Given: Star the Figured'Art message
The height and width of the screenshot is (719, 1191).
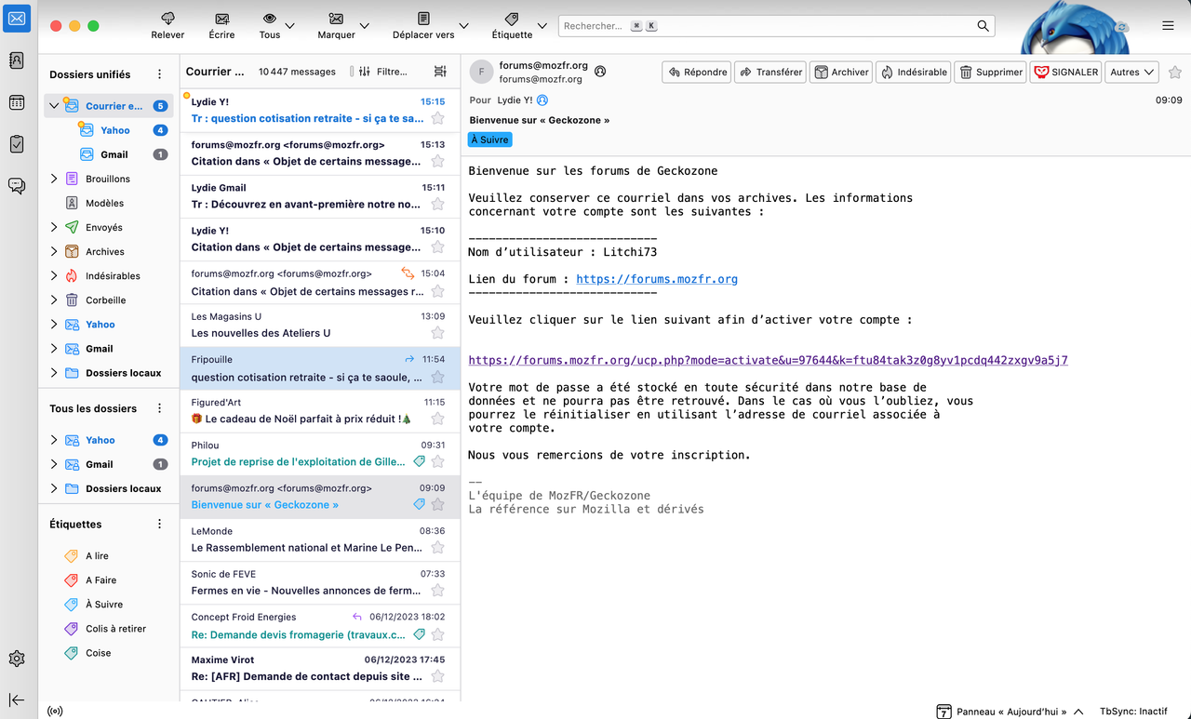Looking at the screenshot, I should pos(437,419).
